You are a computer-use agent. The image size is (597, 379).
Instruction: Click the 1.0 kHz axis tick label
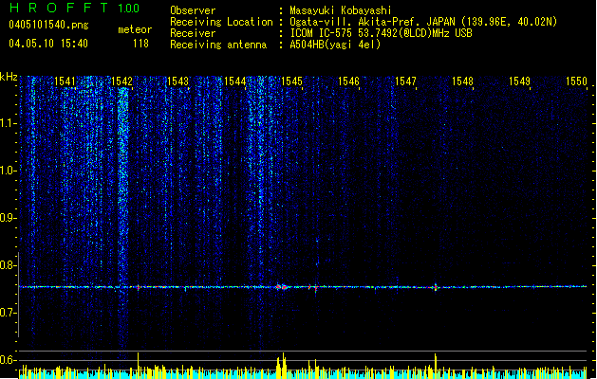(9, 171)
